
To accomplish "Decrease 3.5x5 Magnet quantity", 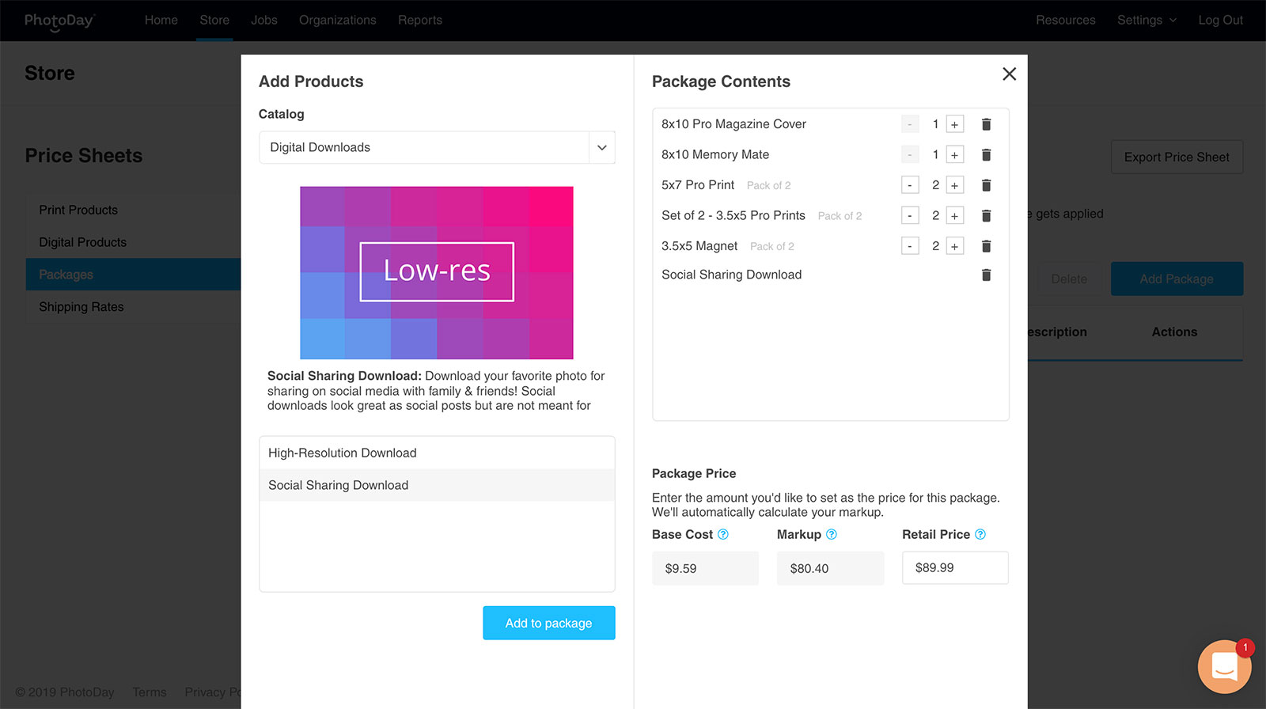I will (910, 246).
